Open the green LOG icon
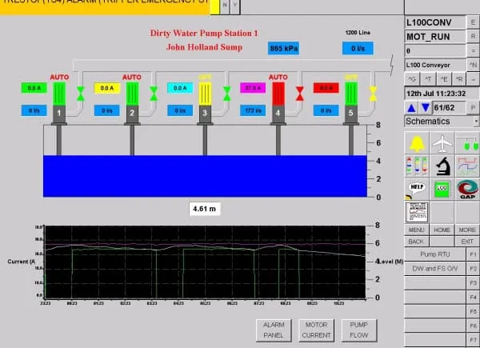Image resolution: width=480 pixels, height=348 pixels. pyautogui.click(x=442, y=190)
